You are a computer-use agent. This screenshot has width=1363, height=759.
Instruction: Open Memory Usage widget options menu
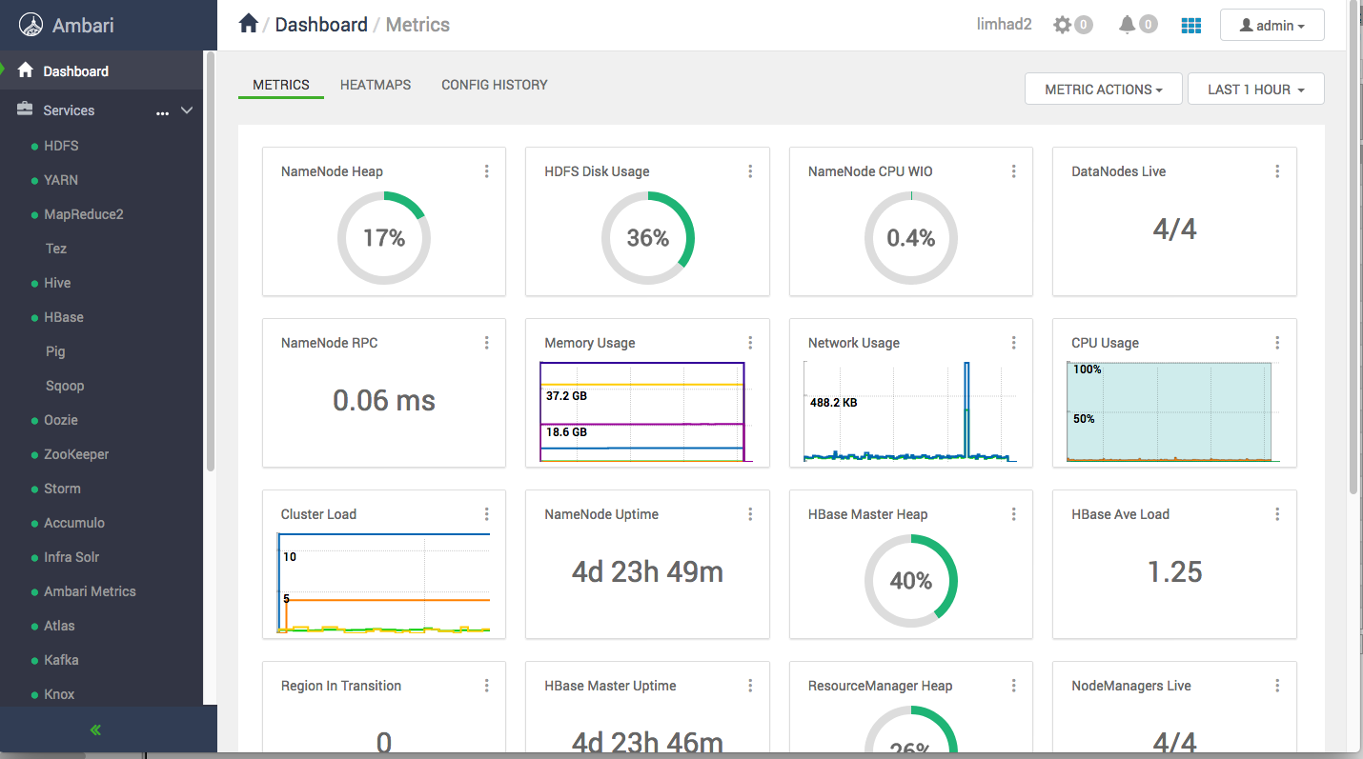pyautogui.click(x=750, y=343)
